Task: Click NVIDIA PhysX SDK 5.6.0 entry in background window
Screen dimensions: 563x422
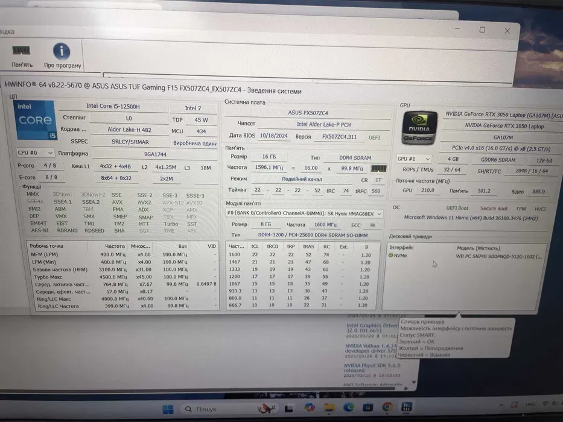Action: 372,368
